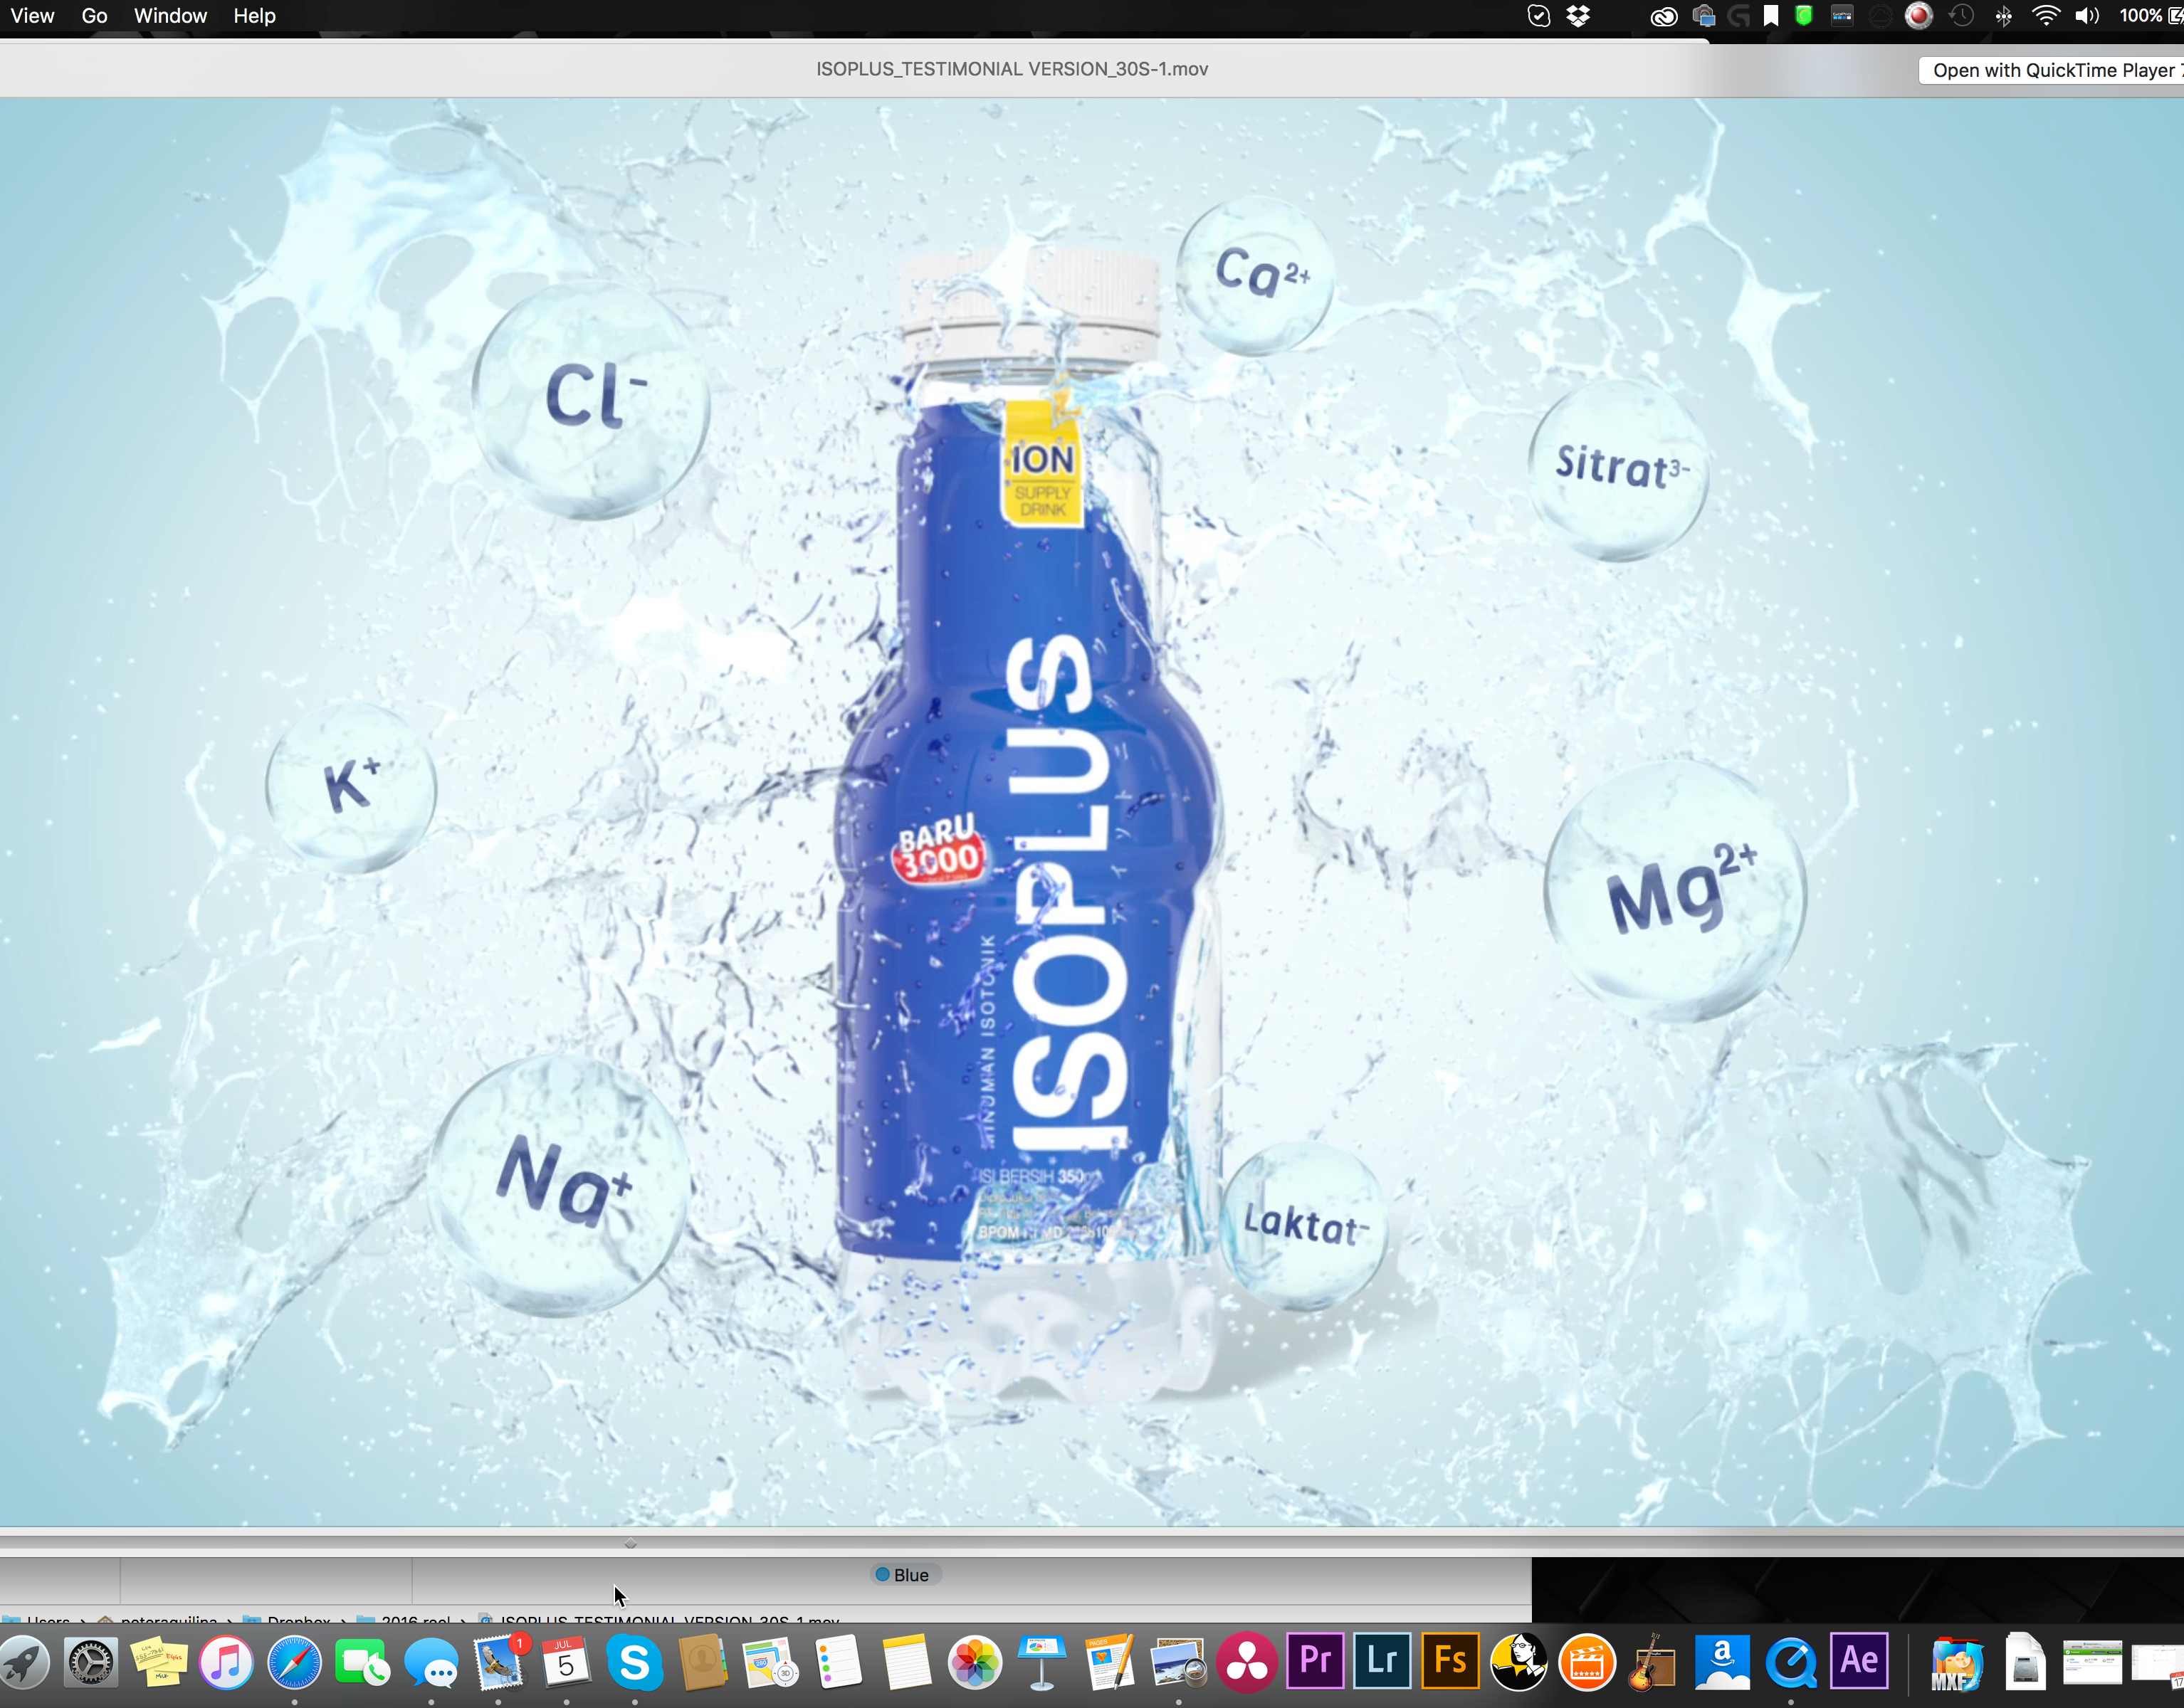Click the Skype status icon in menu bar
This screenshot has width=2184, height=1708.
click(1539, 16)
